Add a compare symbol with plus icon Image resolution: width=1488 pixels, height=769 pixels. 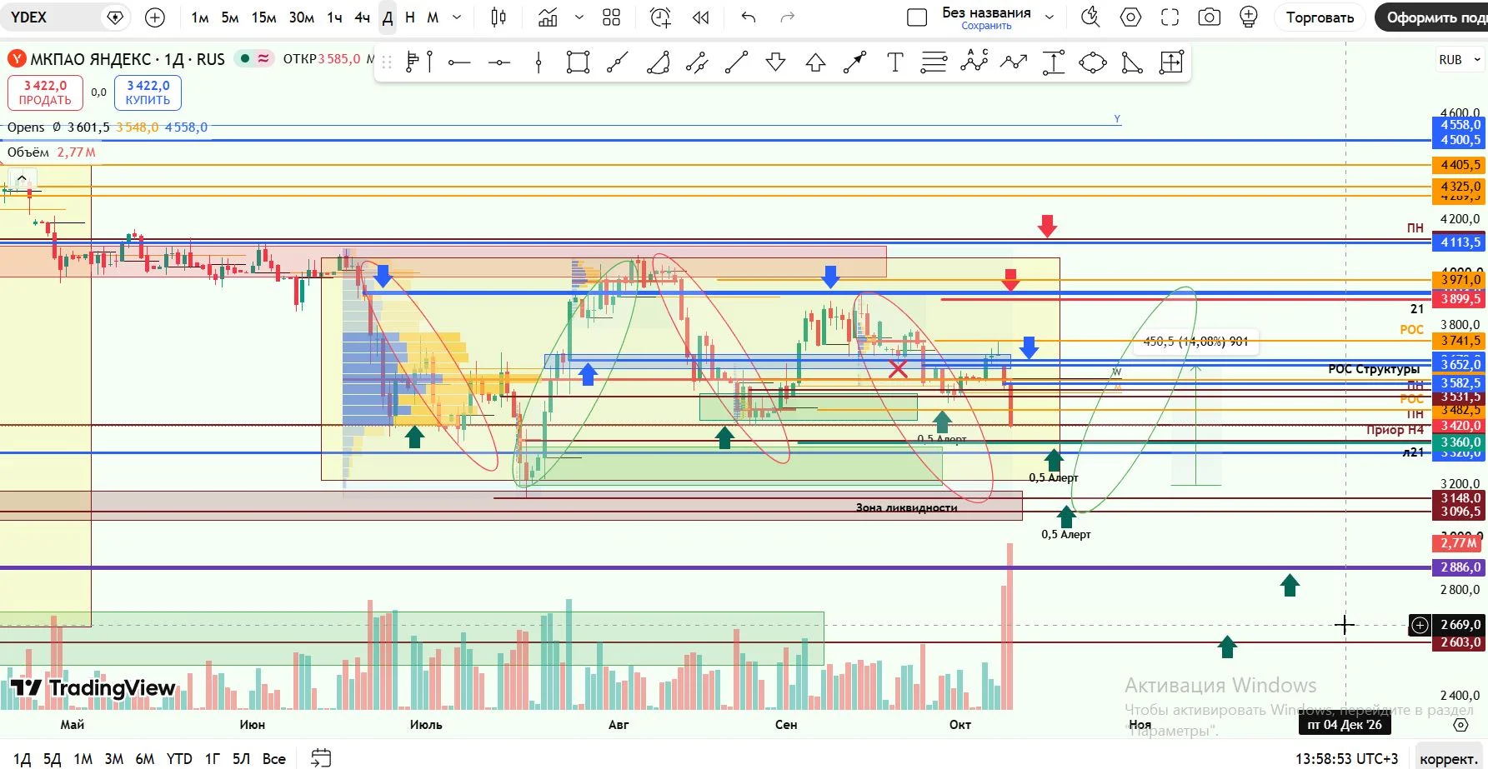(x=155, y=17)
